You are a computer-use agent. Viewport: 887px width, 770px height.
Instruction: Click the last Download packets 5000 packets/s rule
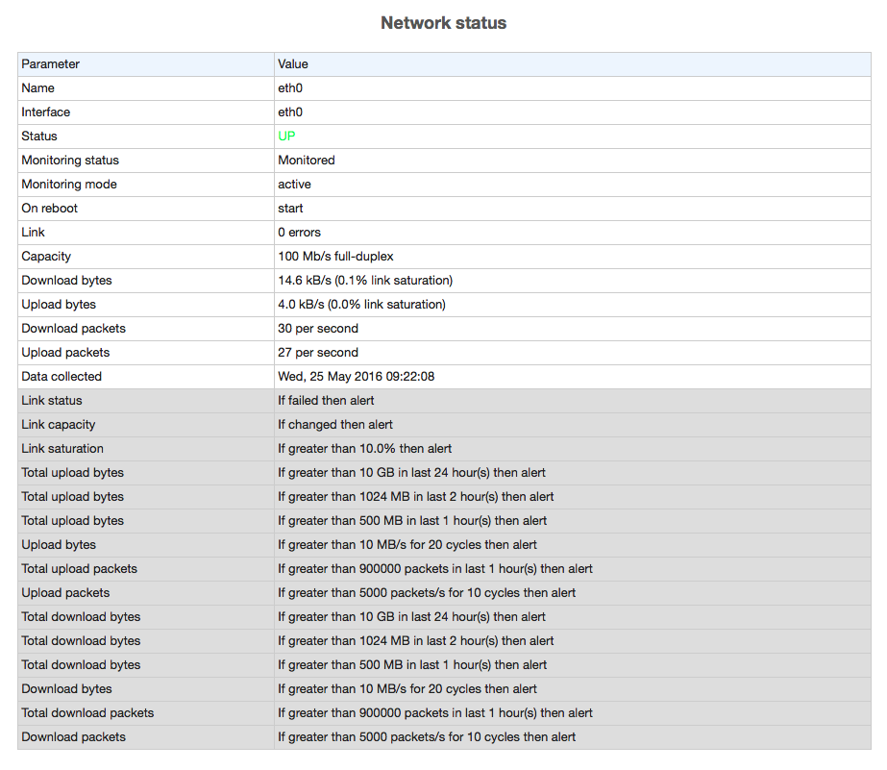pyautogui.click(x=427, y=737)
